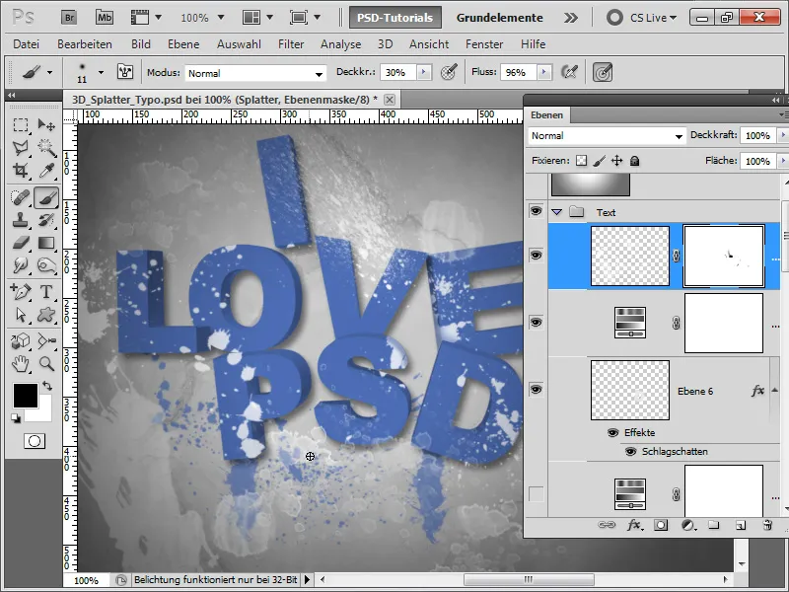This screenshot has width=789, height=592.
Task: Select the Gradient tool
Action: point(46,243)
